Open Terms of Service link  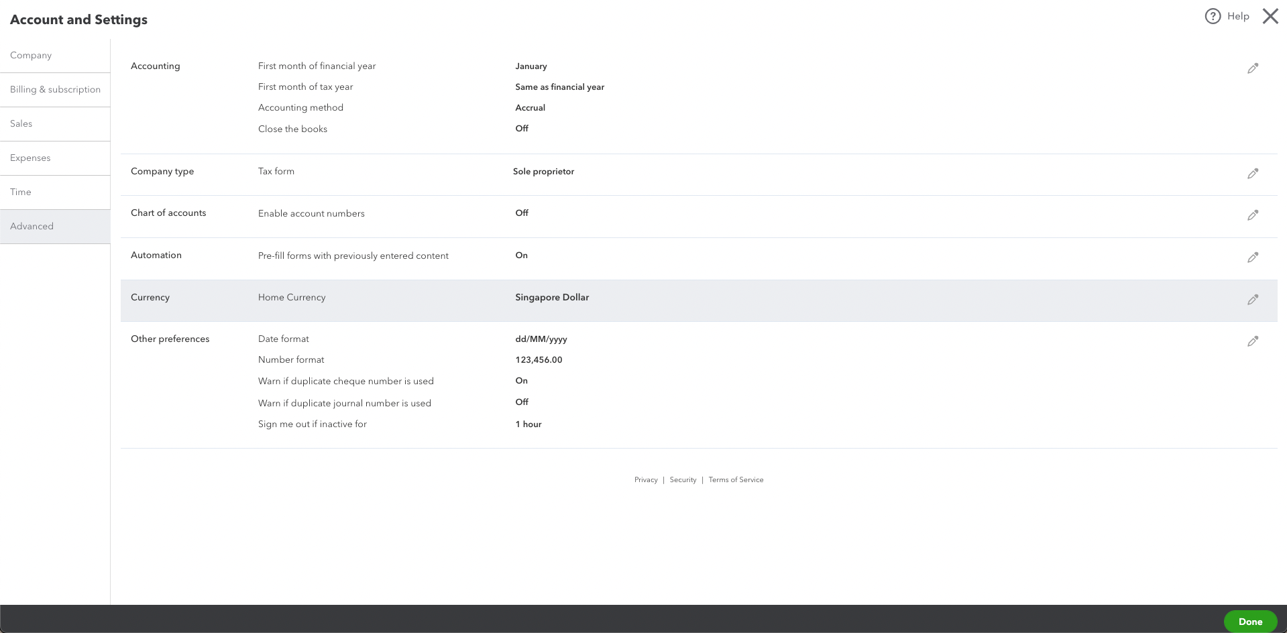pos(736,480)
